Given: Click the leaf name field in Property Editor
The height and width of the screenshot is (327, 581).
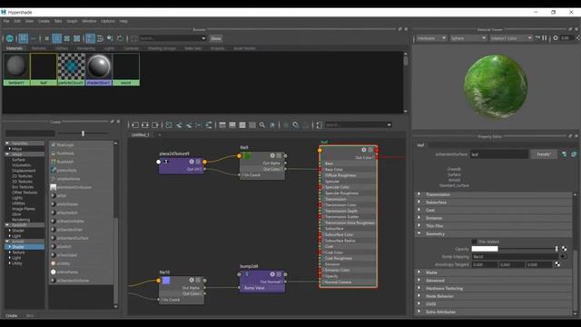Looking at the screenshot, I should [499, 154].
